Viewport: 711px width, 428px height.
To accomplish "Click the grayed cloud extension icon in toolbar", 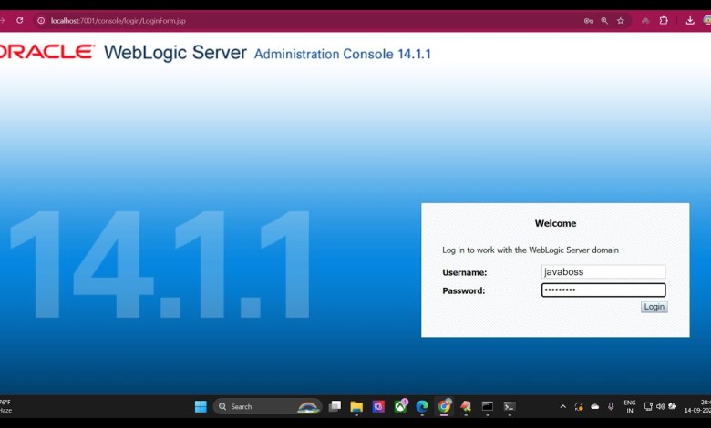I will tap(645, 21).
